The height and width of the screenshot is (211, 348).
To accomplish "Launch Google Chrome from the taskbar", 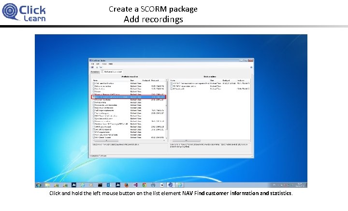I will point(144,185).
